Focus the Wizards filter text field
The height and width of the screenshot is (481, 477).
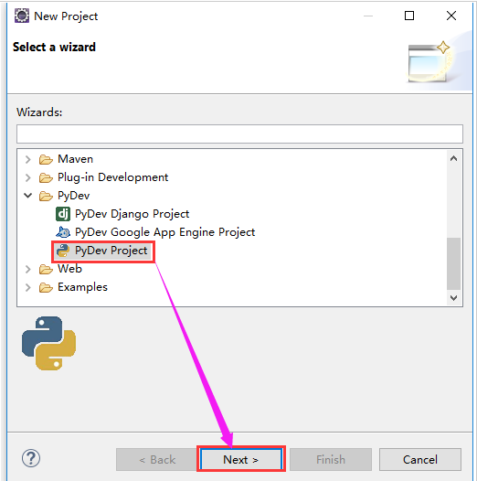[239, 134]
